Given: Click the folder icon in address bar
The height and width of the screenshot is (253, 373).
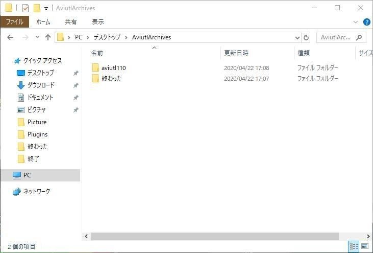Looking at the screenshot, I should point(60,37).
